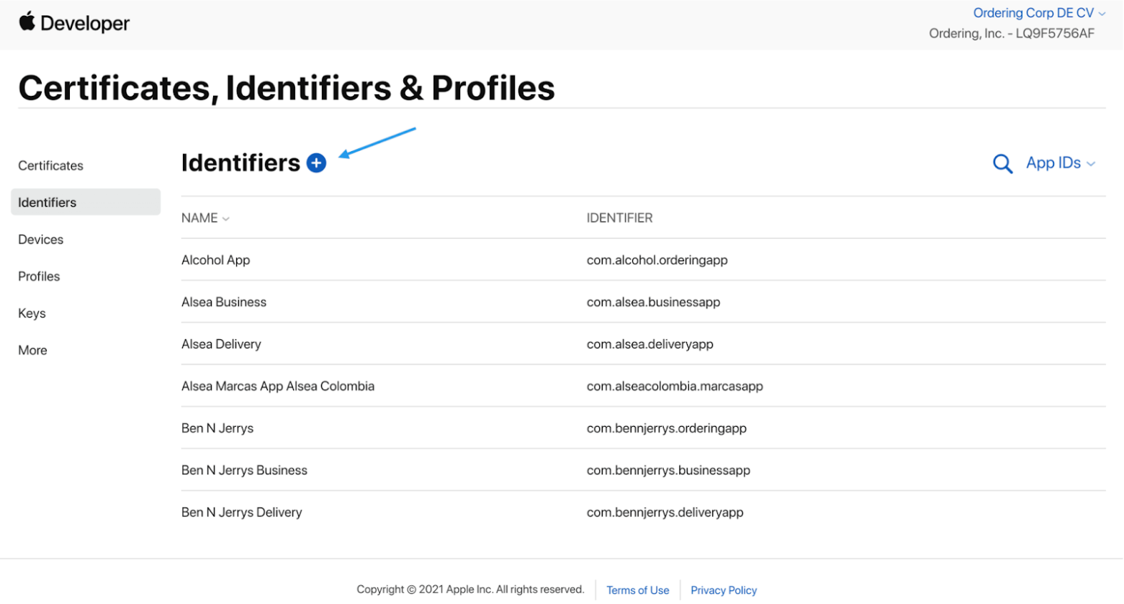Open Alcohol App identifier

(215, 260)
